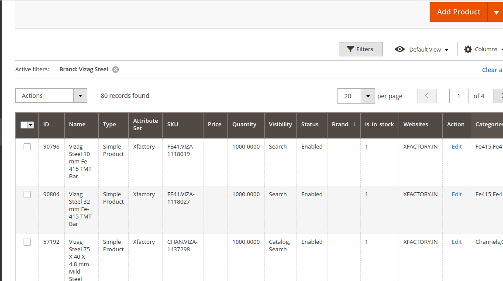Screen dimensions: 503x281
Task: Click the page number input field
Action: click(459, 96)
